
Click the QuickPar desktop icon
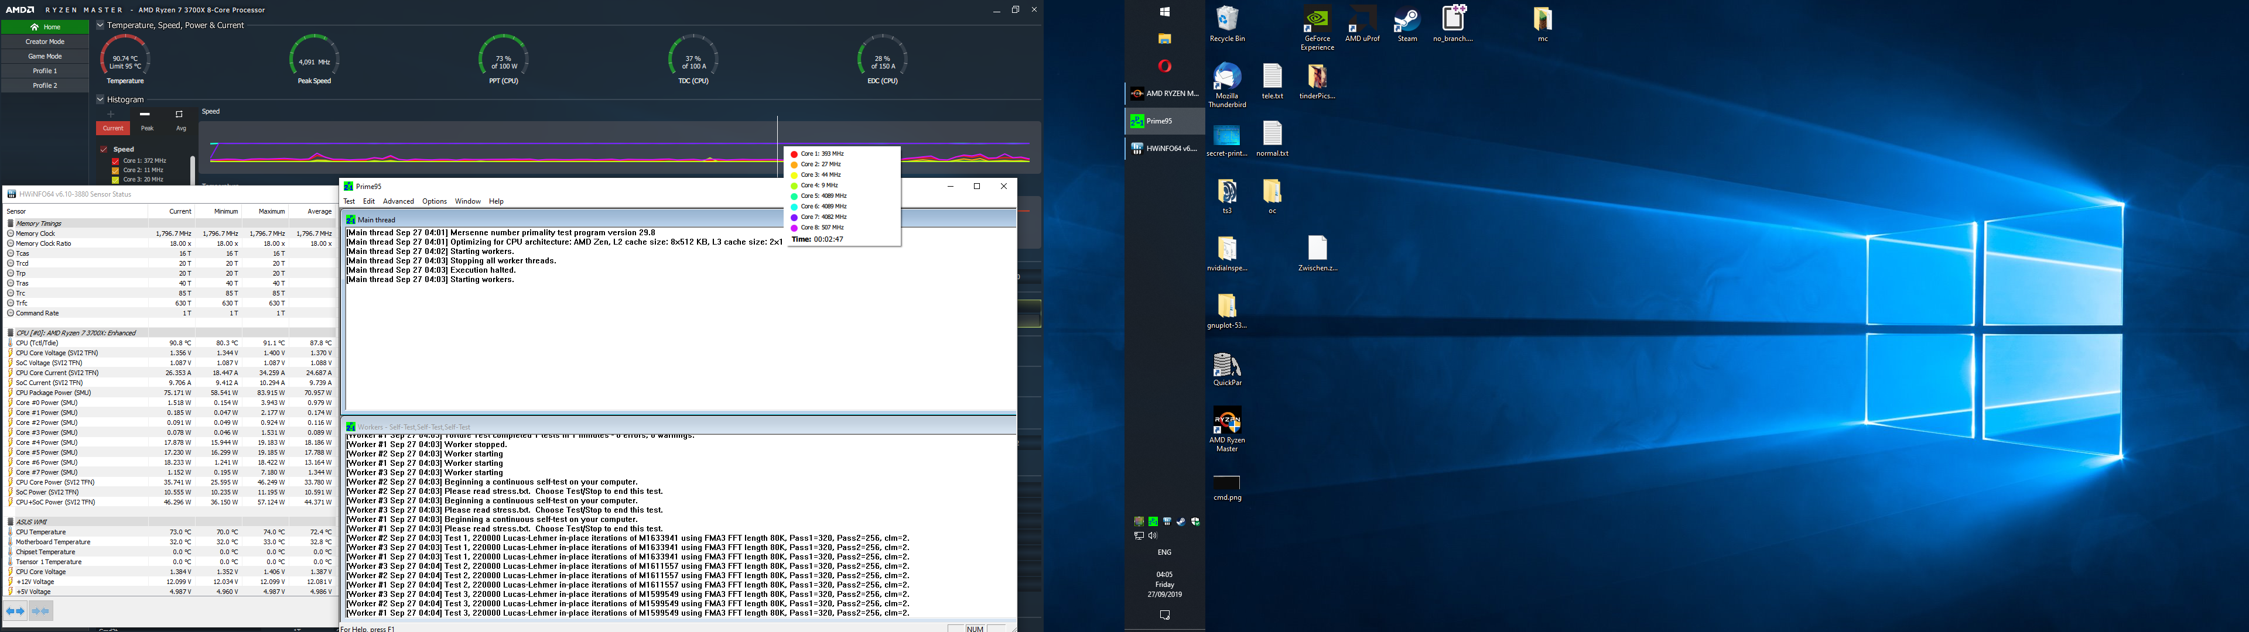click(x=1226, y=369)
